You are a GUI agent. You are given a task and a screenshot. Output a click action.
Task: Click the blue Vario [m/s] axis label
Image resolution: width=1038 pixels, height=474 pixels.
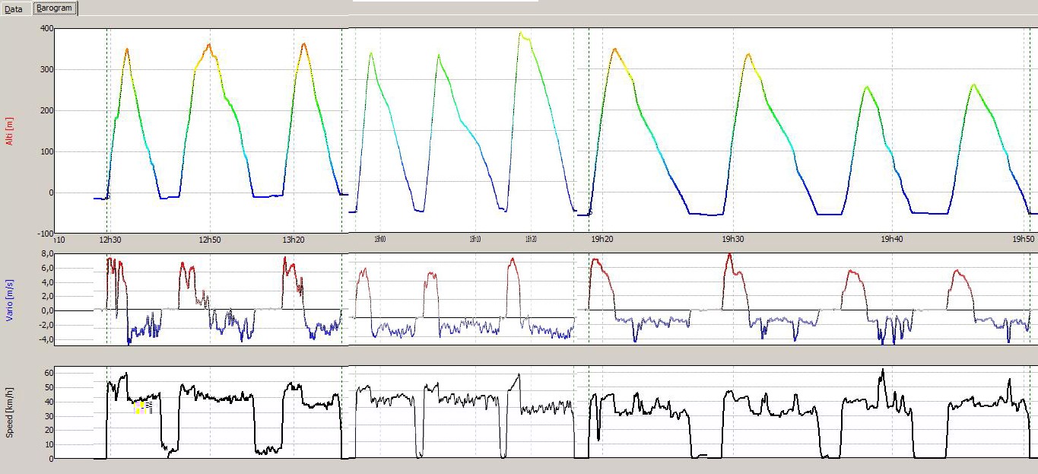tap(10, 301)
